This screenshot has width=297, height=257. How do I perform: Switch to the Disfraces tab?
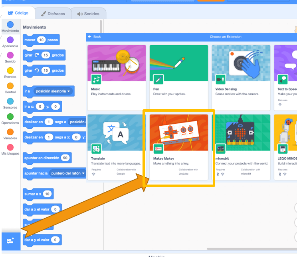tap(53, 14)
